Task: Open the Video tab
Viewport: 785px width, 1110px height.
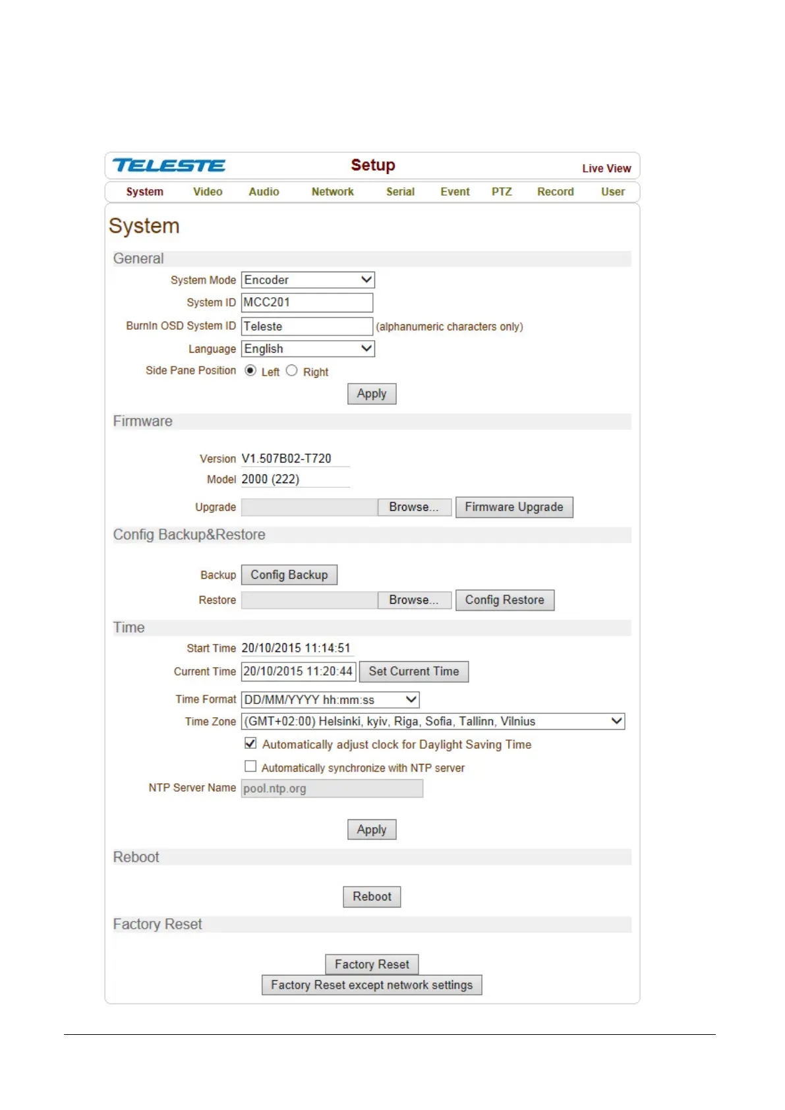Action: point(208,192)
